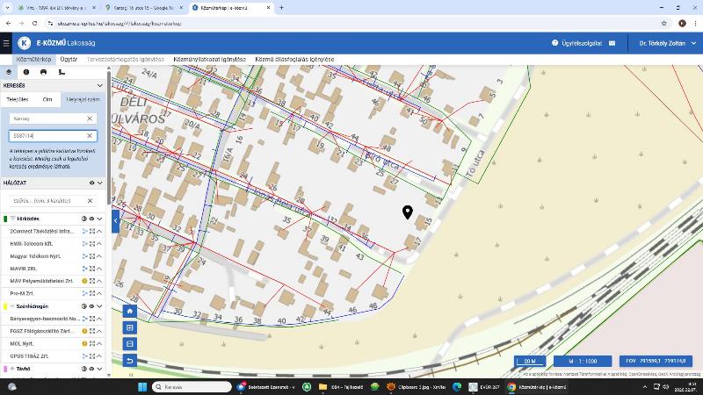The image size is (703, 395).
Task: Click the home extent map button
Action: 130,311
